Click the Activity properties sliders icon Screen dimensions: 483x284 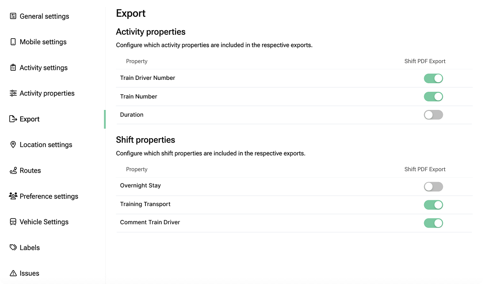pyautogui.click(x=13, y=94)
